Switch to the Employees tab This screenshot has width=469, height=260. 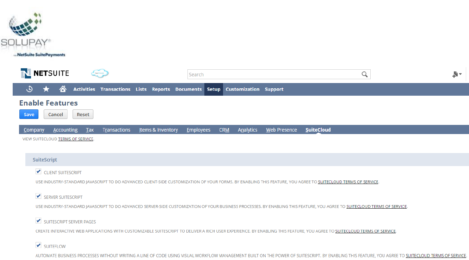[x=198, y=130]
